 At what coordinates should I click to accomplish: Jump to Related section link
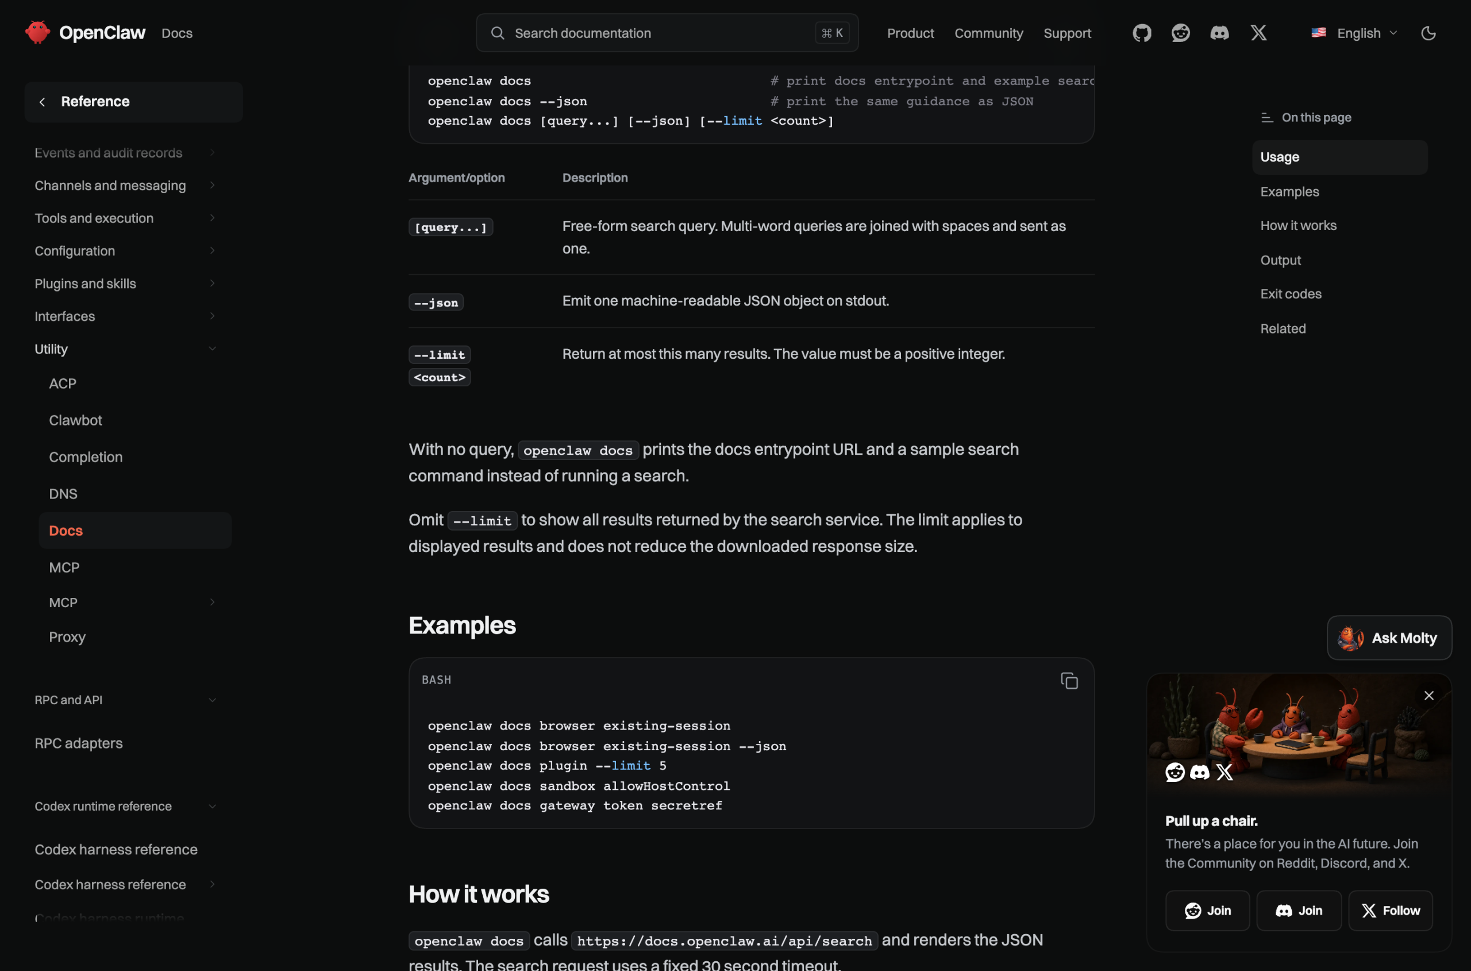[x=1283, y=329]
